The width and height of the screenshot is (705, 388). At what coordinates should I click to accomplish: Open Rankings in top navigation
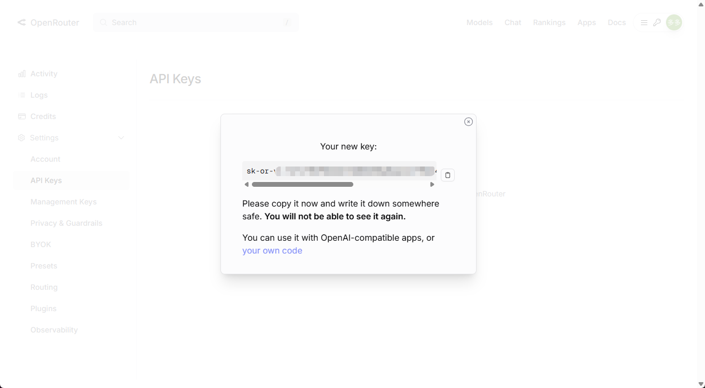tap(549, 22)
